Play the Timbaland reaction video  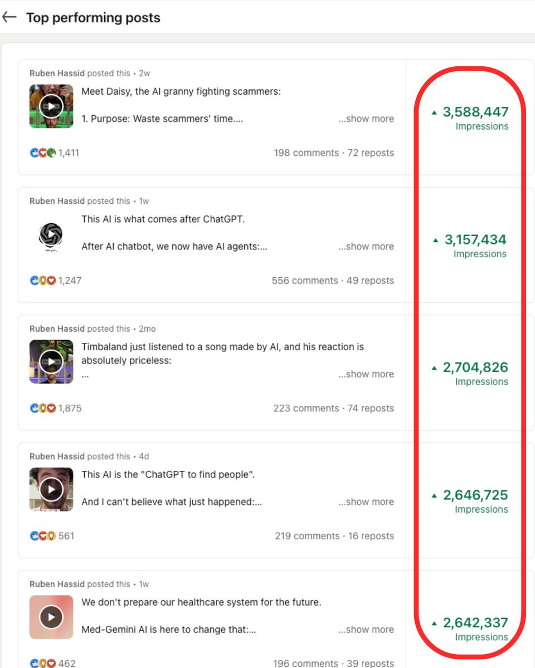(51, 362)
